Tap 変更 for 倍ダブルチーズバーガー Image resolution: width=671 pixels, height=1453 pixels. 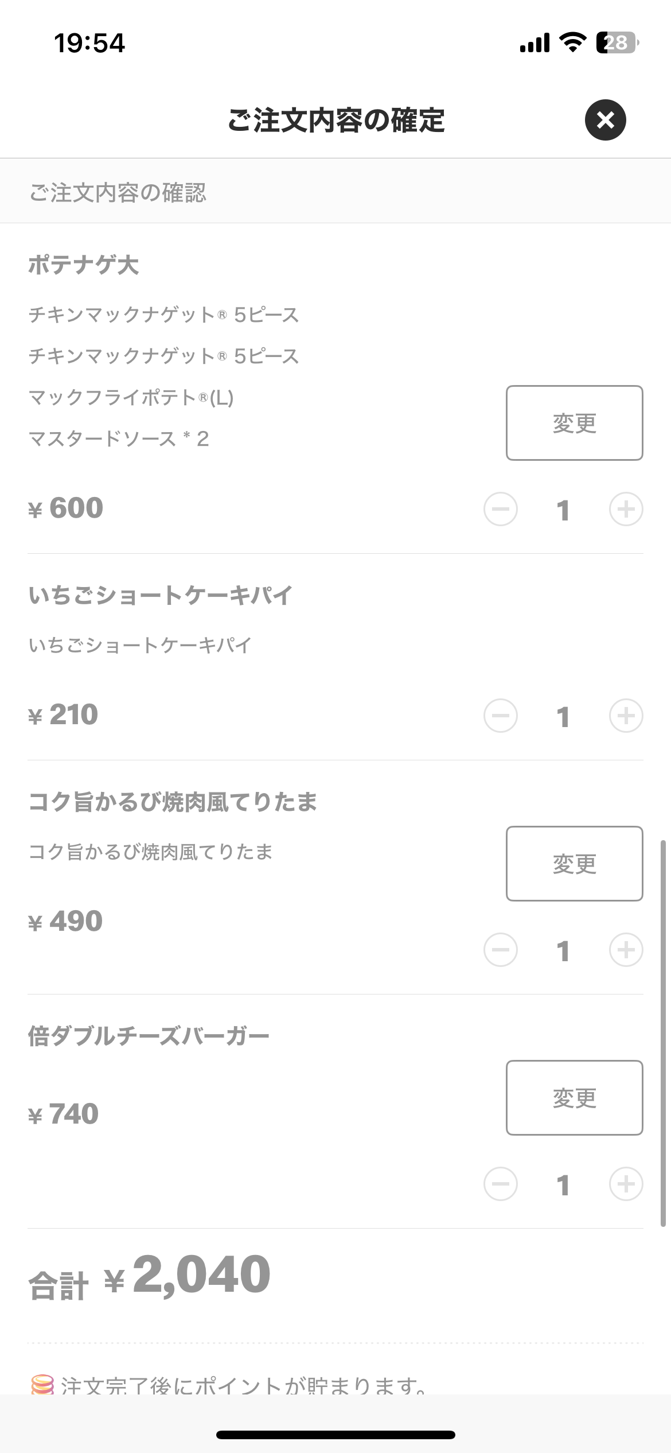click(574, 1098)
